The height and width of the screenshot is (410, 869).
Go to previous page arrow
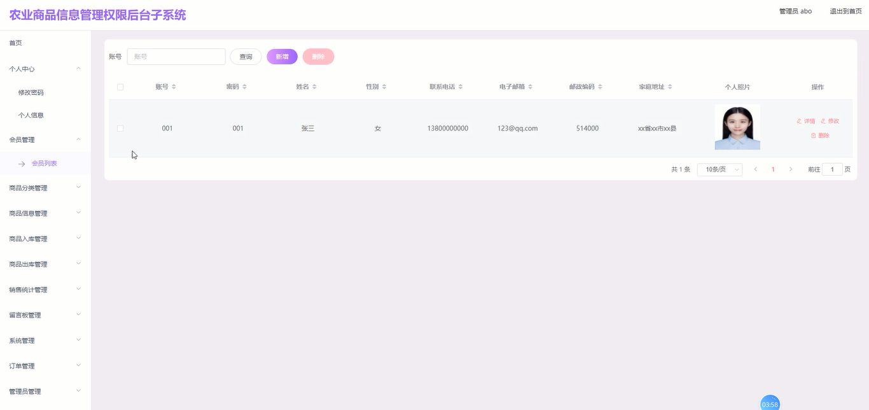pyautogui.click(x=755, y=169)
